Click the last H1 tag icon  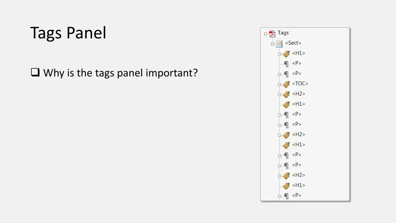[286, 185]
